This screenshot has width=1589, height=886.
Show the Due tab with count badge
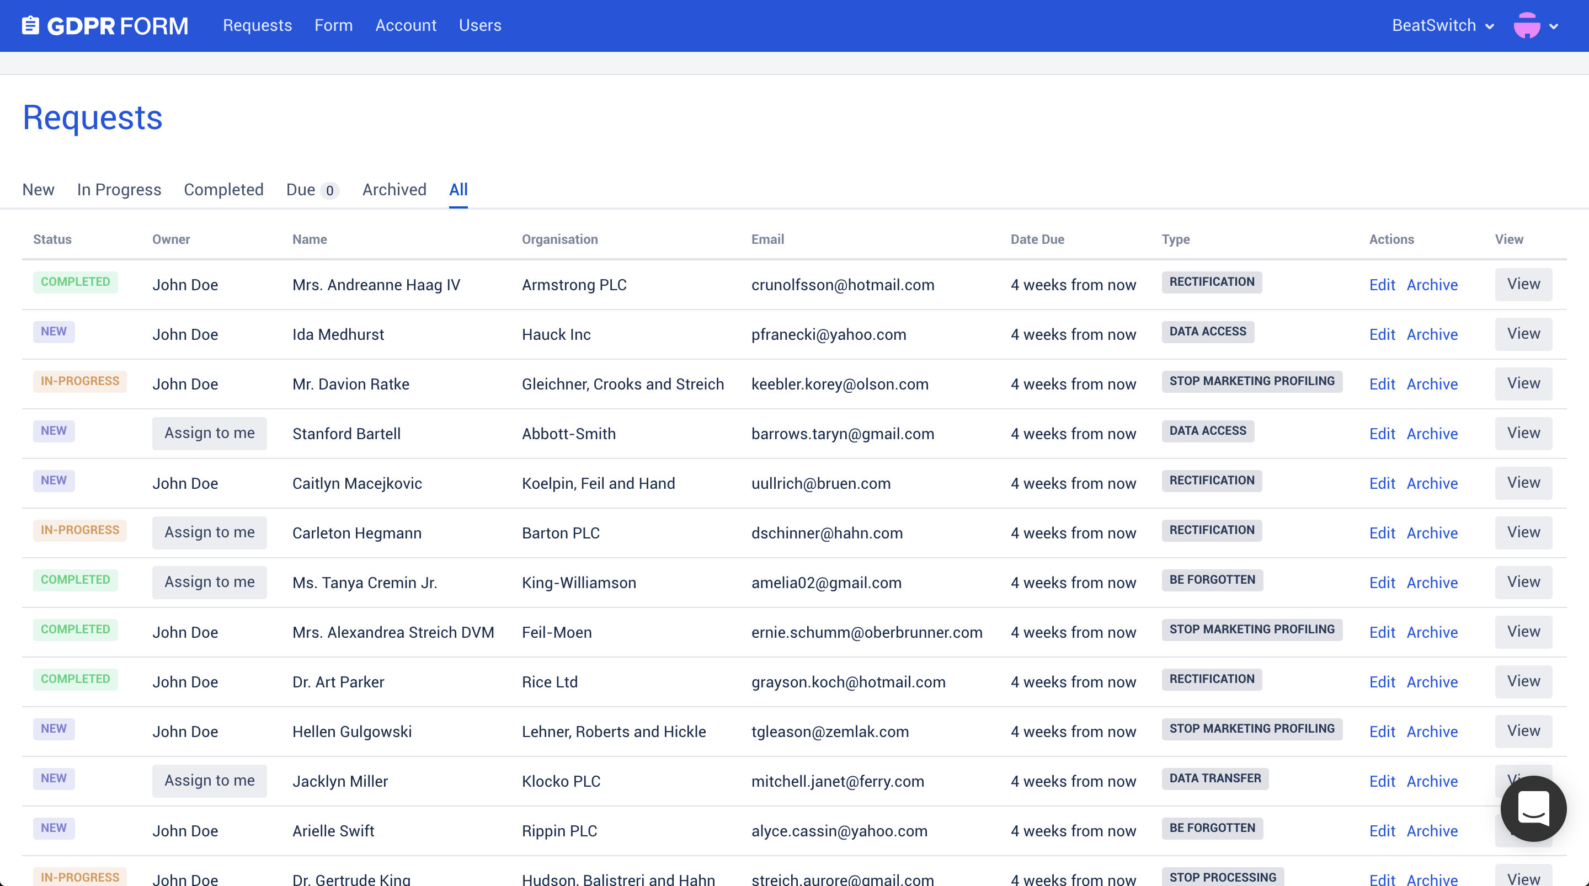click(x=312, y=189)
